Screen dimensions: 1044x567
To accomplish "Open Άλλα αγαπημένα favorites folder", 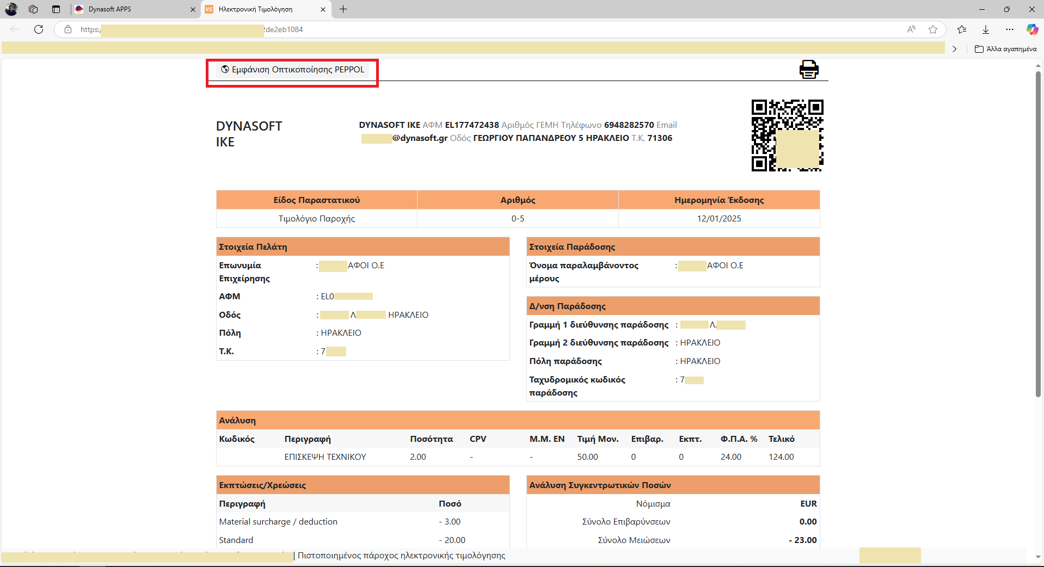I will coord(1006,49).
